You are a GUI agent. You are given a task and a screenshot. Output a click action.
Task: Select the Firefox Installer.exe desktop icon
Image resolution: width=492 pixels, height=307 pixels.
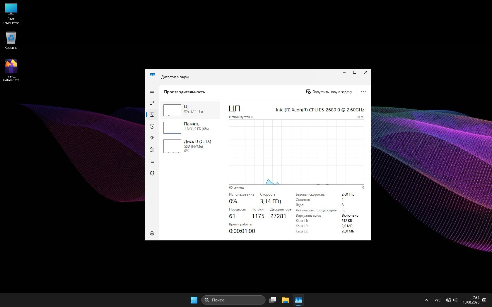(x=11, y=70)
